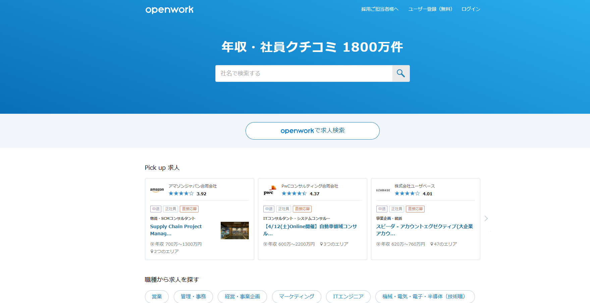Open ユーザー登録（無料） in the top navigation

pos(430,9)
